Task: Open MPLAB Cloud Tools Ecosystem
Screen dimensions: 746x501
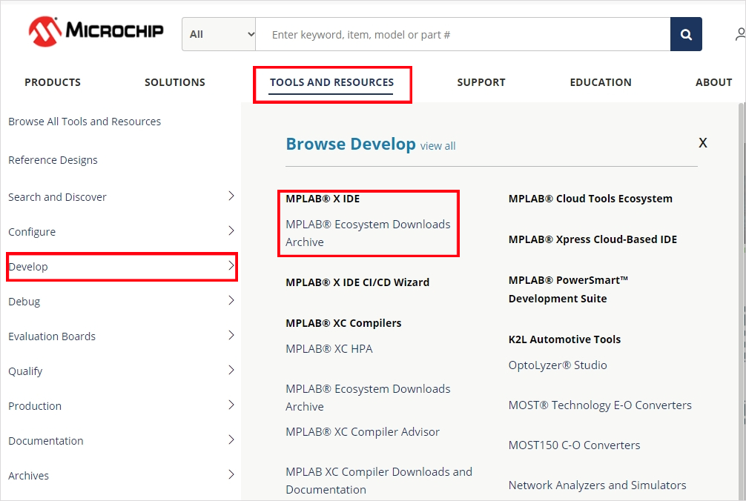Action: 590,199
